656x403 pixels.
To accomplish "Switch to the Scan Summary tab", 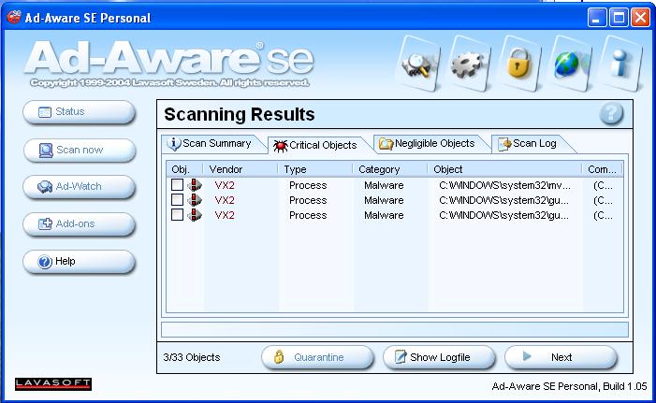I will click(x=212, y=143).
